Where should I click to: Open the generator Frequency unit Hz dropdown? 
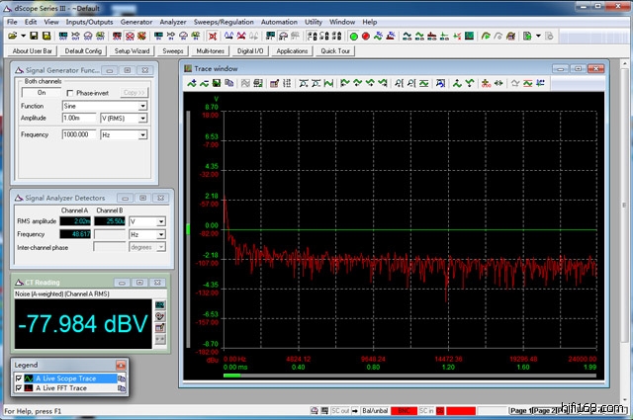coord(142,133)
